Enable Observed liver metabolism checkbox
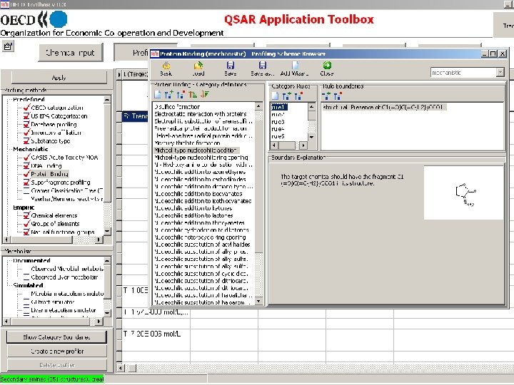This screenshot has width=514, height=385. [26, 277]
